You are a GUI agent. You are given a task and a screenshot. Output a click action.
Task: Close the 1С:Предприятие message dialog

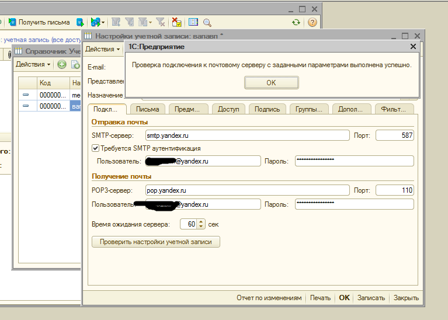click(x=413, y=47)
